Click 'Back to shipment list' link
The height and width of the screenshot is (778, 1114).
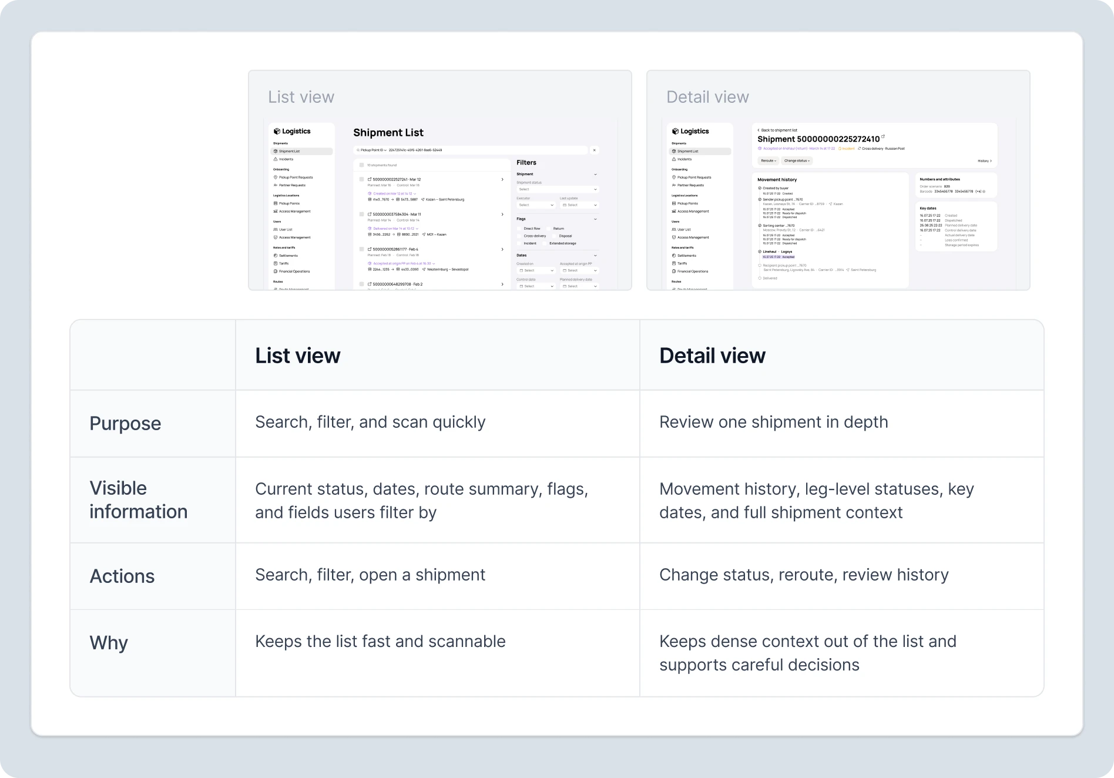(777, 130)
